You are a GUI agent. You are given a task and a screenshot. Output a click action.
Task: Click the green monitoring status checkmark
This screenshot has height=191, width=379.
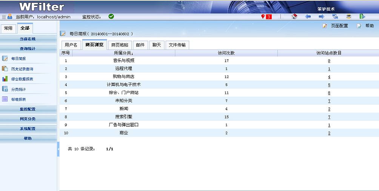coord(111,17)
